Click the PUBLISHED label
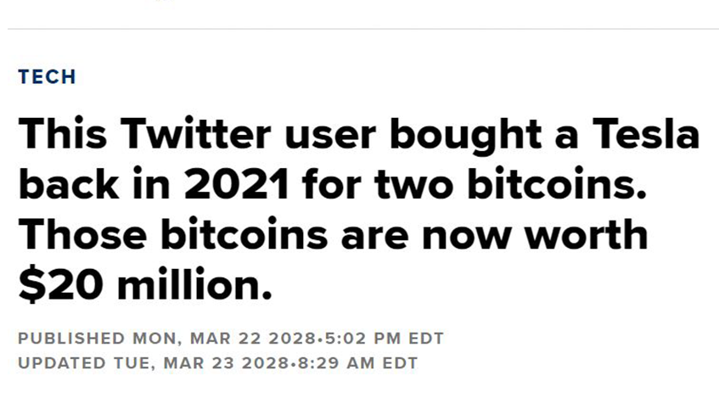Screen dimensions: 719x398 coord(71,339)
